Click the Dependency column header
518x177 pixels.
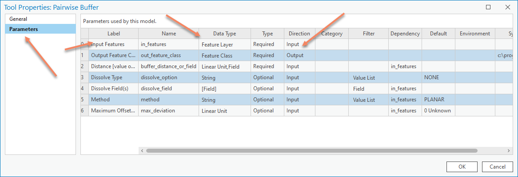405,34
